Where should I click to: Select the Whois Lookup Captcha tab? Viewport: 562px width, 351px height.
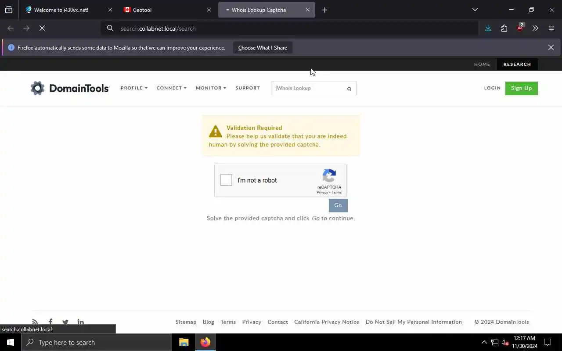click(267, 10)
